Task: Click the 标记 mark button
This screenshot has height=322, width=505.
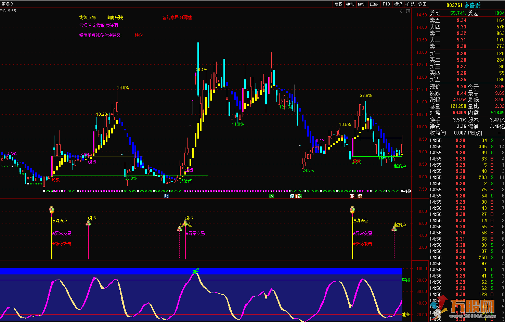Action: point(398,4)
